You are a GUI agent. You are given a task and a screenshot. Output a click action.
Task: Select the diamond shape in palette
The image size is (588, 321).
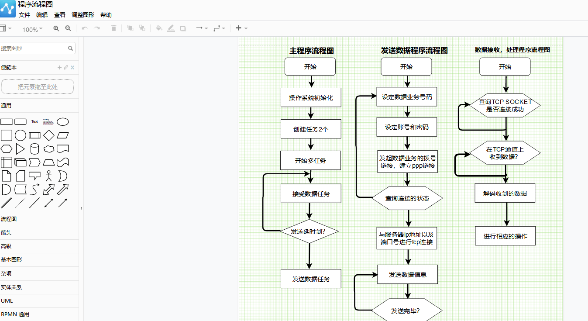(49, 135)
